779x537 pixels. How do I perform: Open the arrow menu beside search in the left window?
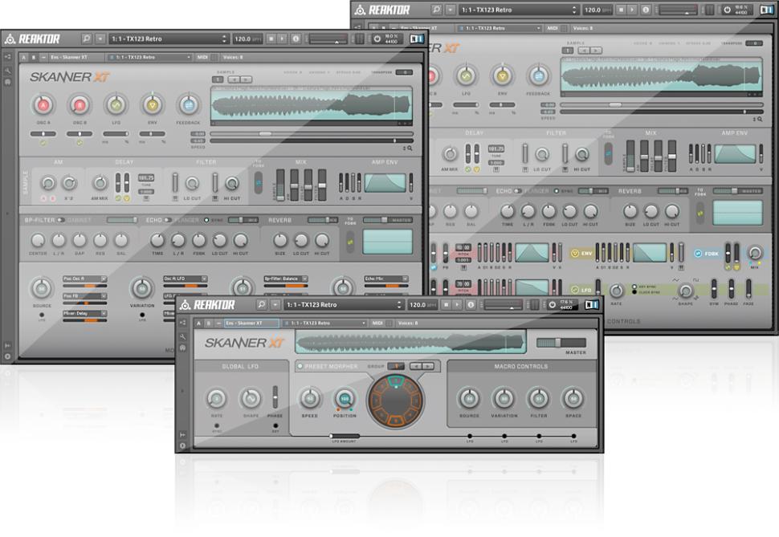click(x=100, y=39)
